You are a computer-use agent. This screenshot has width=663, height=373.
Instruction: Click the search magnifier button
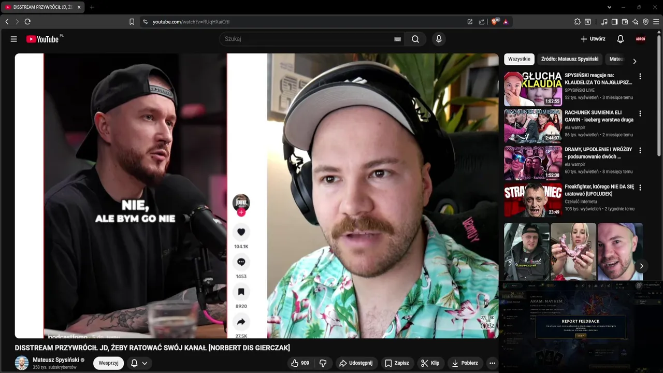[x=415, y=39]
